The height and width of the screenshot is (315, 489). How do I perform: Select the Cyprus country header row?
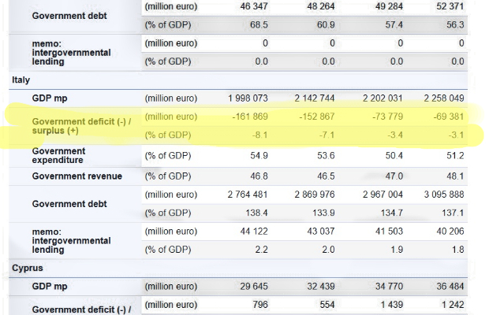238,268
